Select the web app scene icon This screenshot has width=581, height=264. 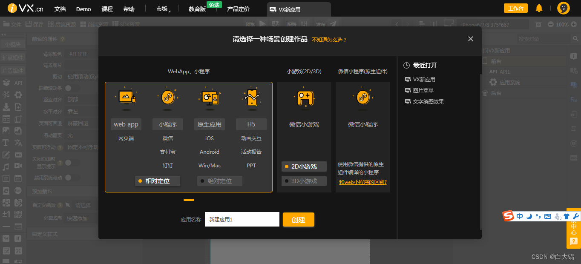click(x=126, y=98)
